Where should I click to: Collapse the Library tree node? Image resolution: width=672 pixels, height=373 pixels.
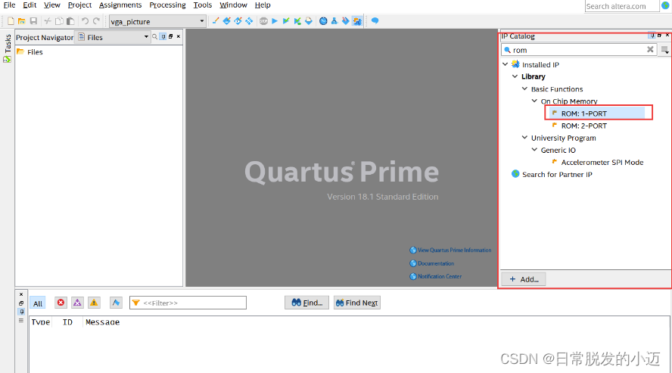click(x=515, y=76)
